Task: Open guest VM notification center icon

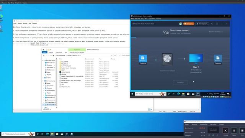Action: [228, 94]
